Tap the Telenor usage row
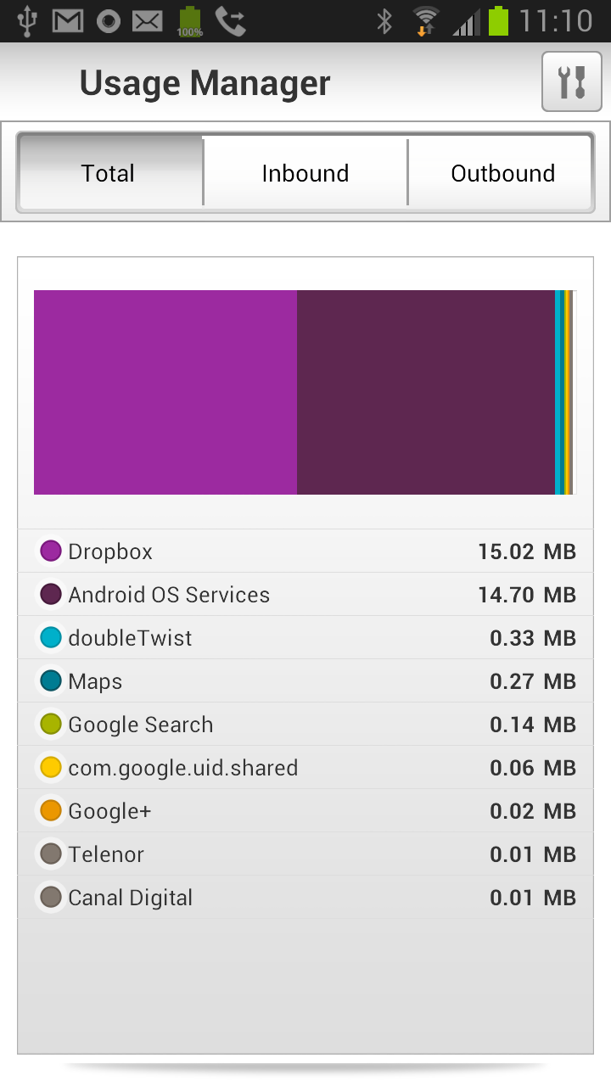 click(x=305, y=854)
